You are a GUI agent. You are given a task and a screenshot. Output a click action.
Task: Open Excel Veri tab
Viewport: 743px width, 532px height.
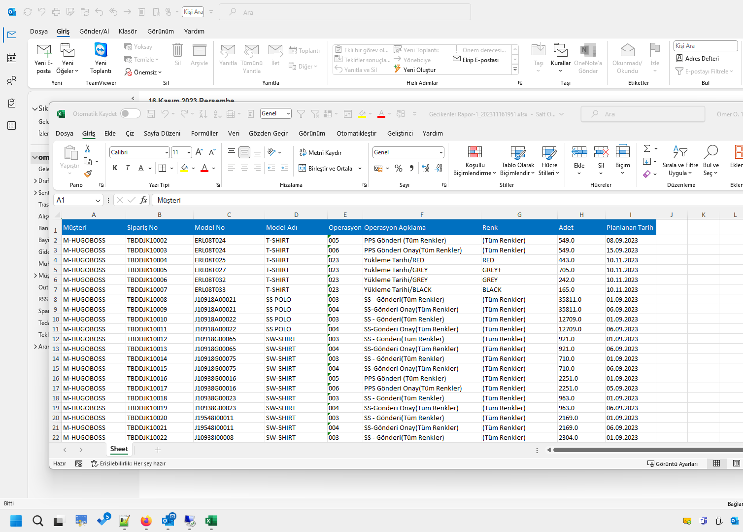(234, 133)
